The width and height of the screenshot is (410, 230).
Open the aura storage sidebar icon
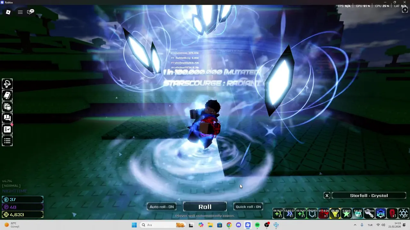(x=7, y=84)
